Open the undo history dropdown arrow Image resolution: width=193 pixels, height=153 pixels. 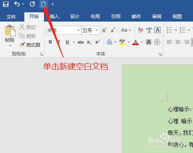(x=23, y=4)
